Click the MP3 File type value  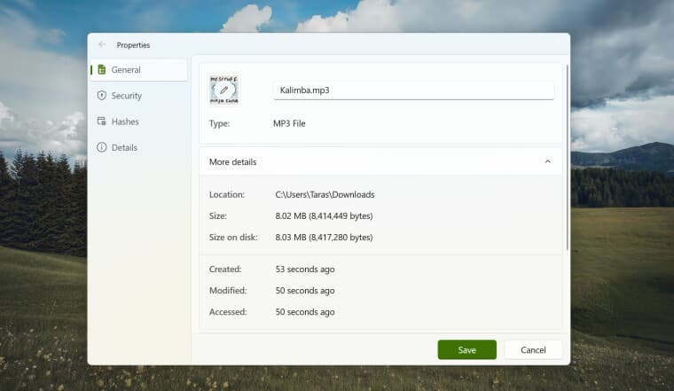coord(289,123)
